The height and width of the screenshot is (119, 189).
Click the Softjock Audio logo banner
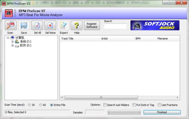155,25
